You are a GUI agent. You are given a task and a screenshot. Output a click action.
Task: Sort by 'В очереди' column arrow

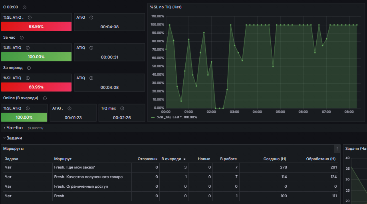184,159
